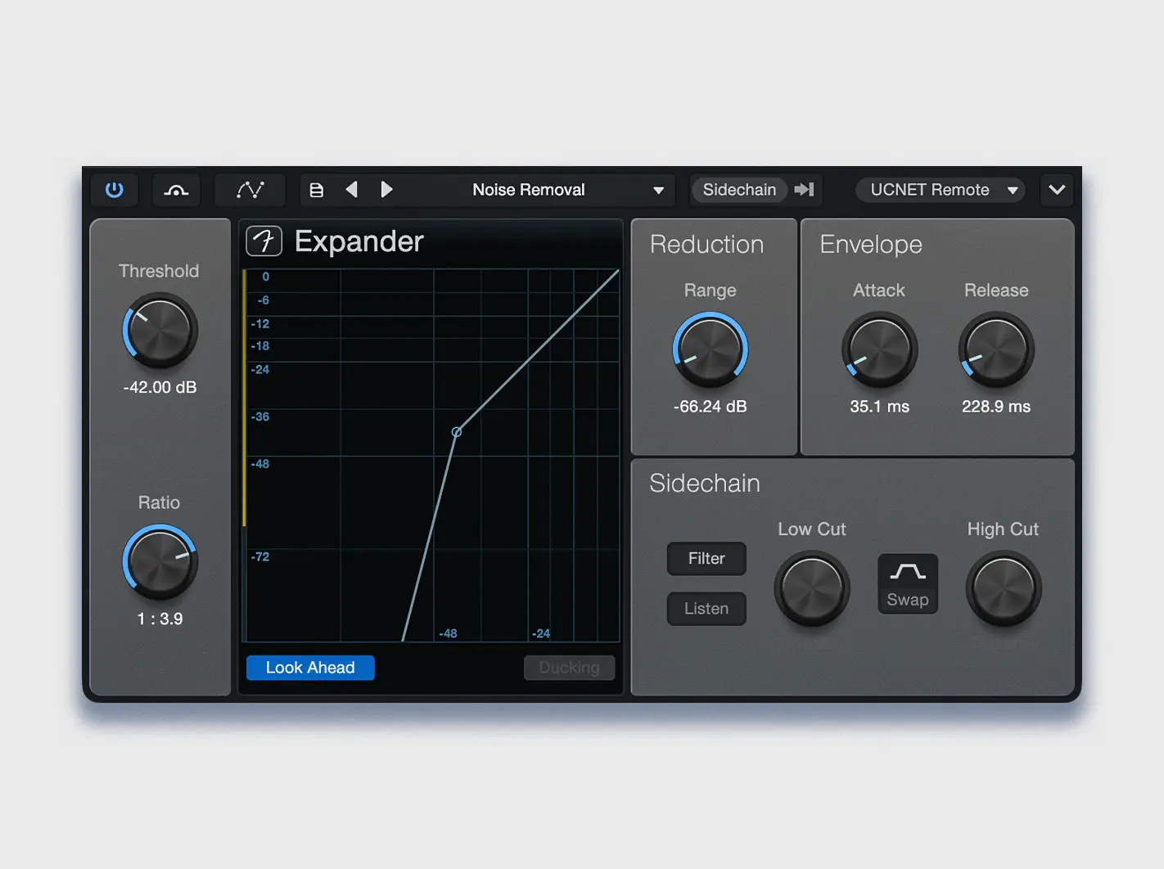The image size is (1164, 869).
Task: Toggle the Sidechain pill button
Action: (x=739, y=189)
